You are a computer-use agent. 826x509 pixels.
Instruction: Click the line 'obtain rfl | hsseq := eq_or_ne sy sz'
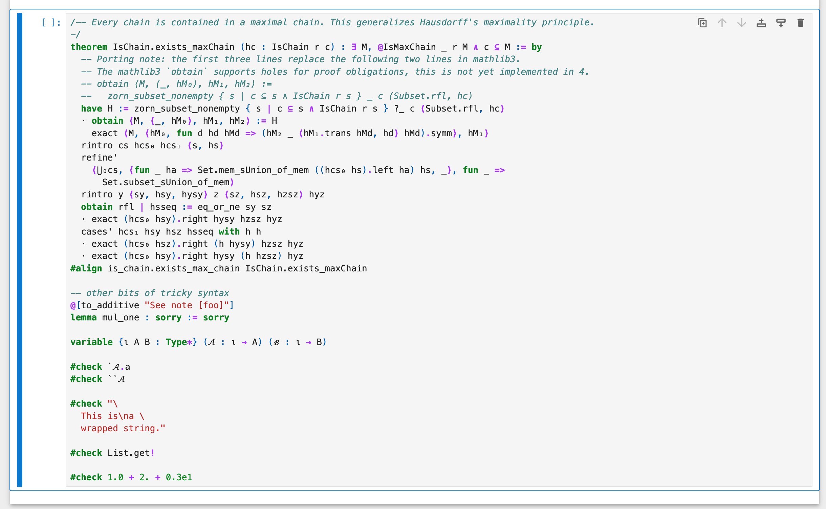(176, 207)
